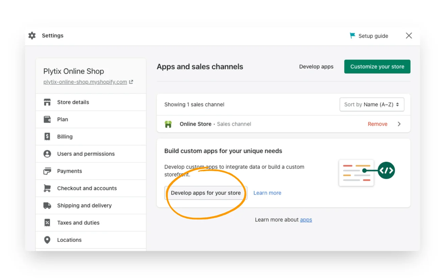Click the Store details storefront icon

tap(48, 102)
